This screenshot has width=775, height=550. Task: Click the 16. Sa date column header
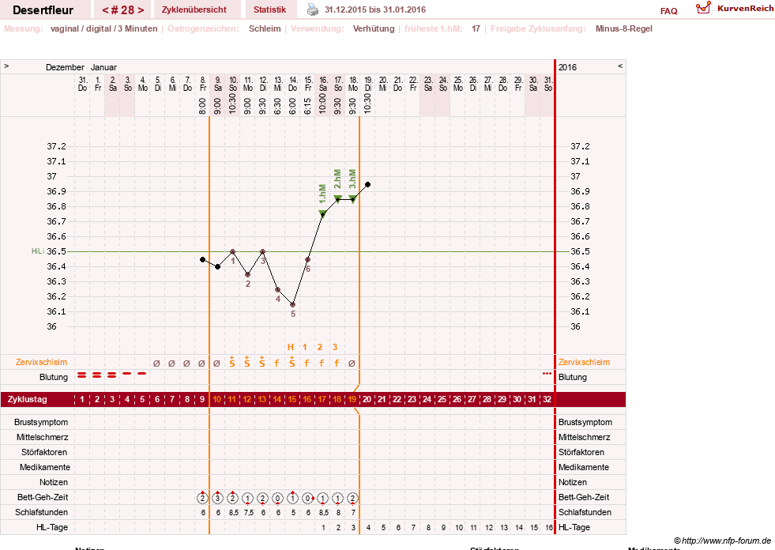[x=323, y=84]
